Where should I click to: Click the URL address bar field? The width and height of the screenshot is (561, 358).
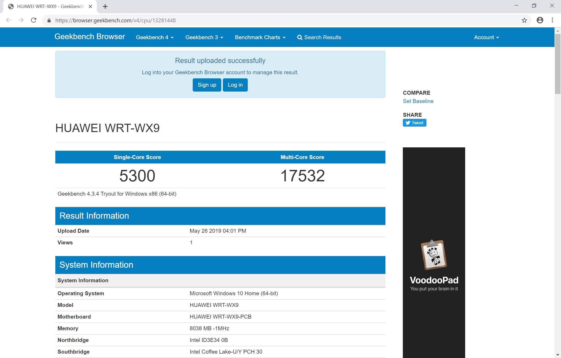click(260, 20)
